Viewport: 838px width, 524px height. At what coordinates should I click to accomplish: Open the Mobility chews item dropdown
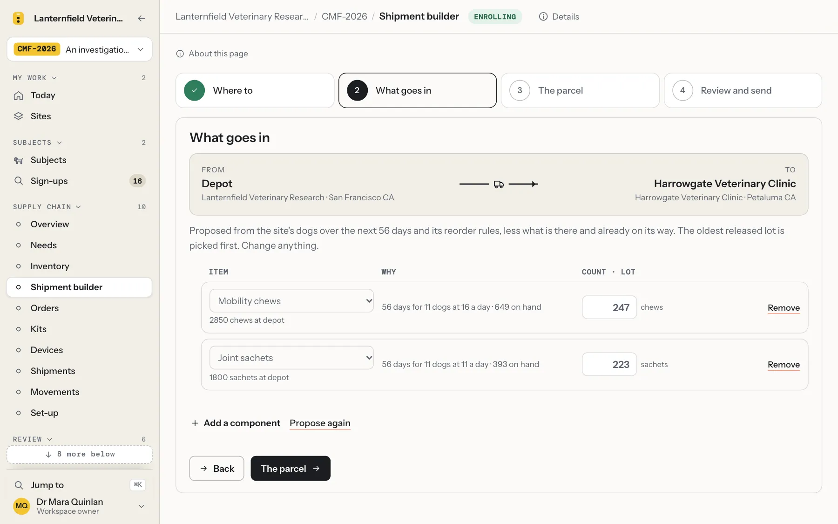291,301
